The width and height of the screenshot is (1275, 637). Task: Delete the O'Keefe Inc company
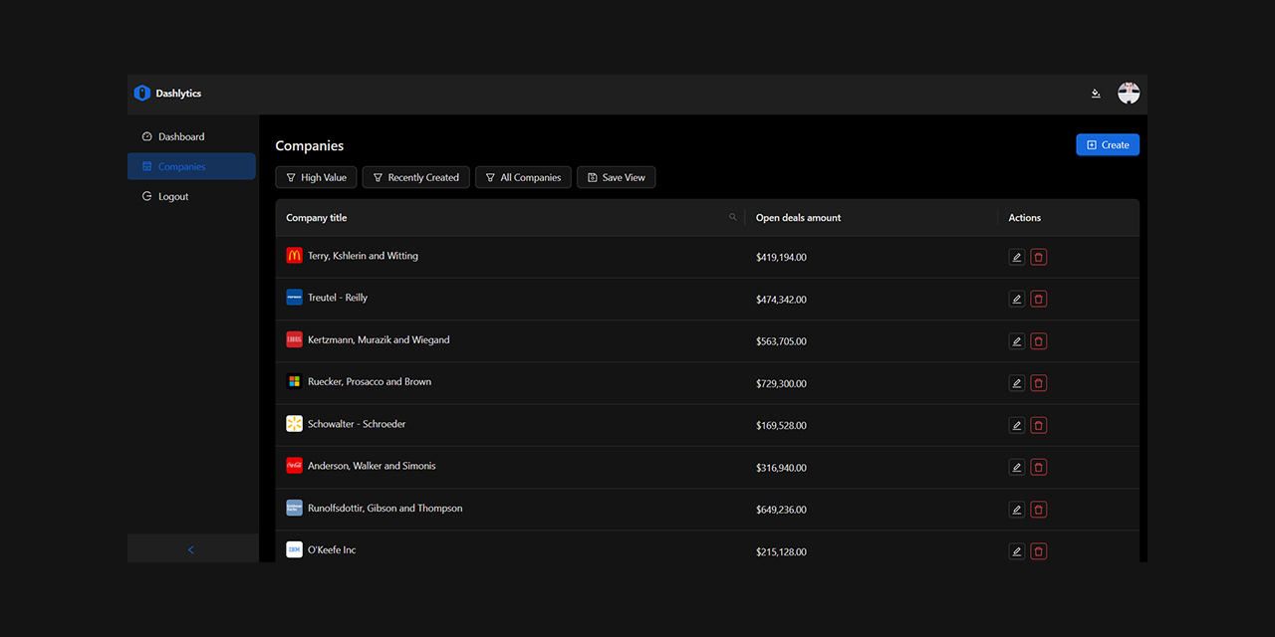[x=1039, y=551]
